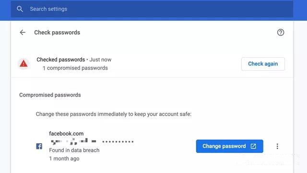The image size is (307, 173).
Task: Open the help question mark icon
Action: coord(281,32)
